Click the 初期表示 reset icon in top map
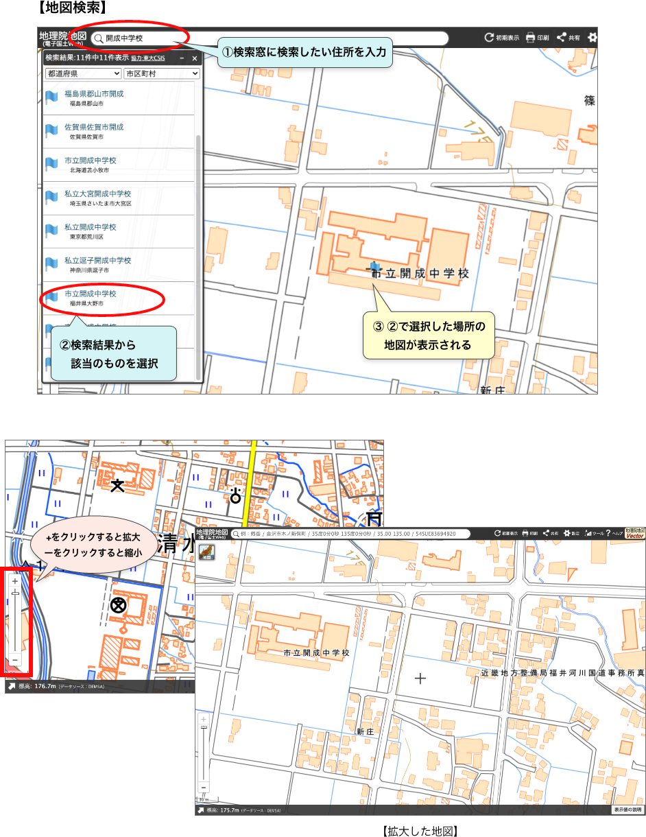The image size is (646, 837). (x=489, y=38)
